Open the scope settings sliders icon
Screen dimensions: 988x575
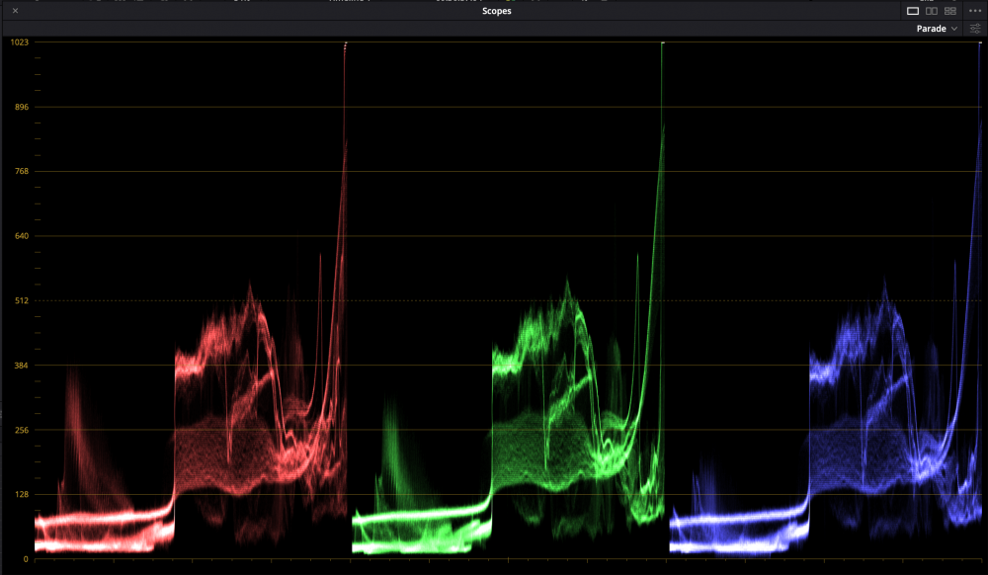click(975, 29)
